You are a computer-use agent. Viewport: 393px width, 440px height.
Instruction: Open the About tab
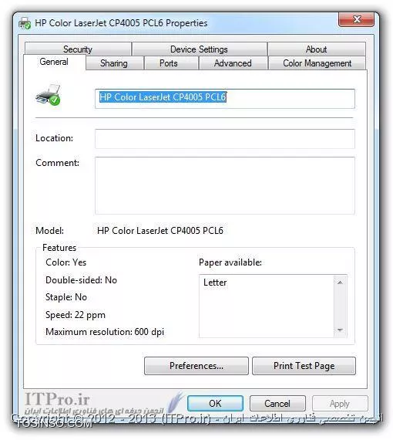pos(316,49)
